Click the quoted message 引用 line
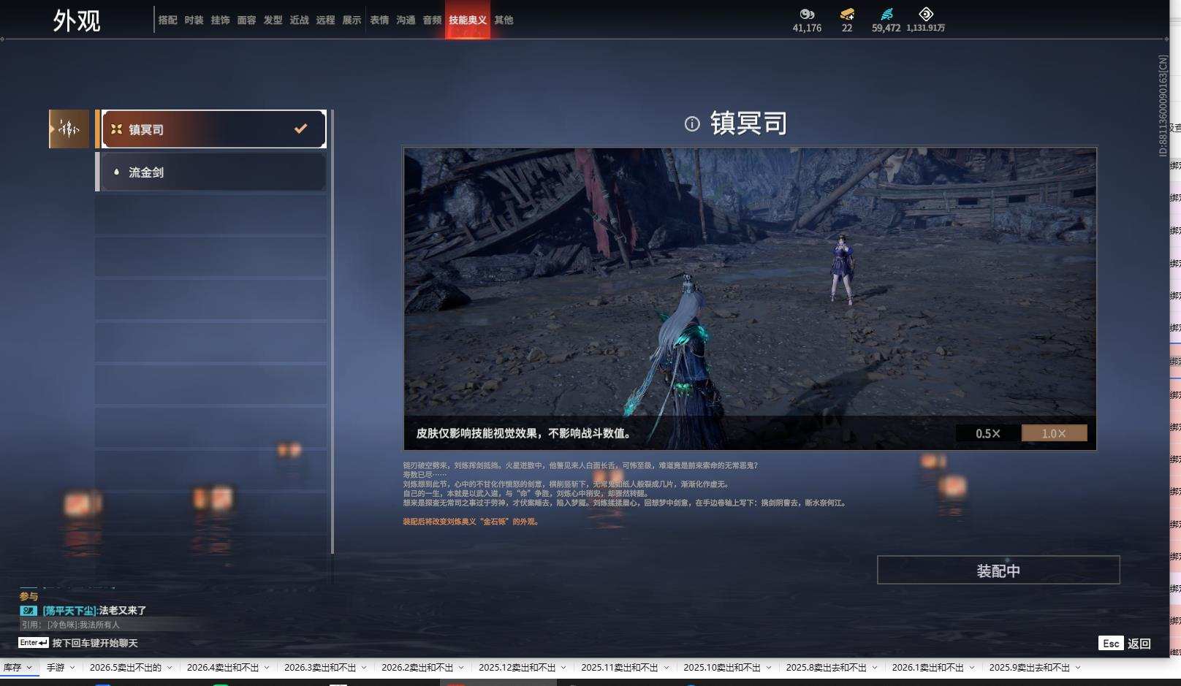 coord(71,625)
